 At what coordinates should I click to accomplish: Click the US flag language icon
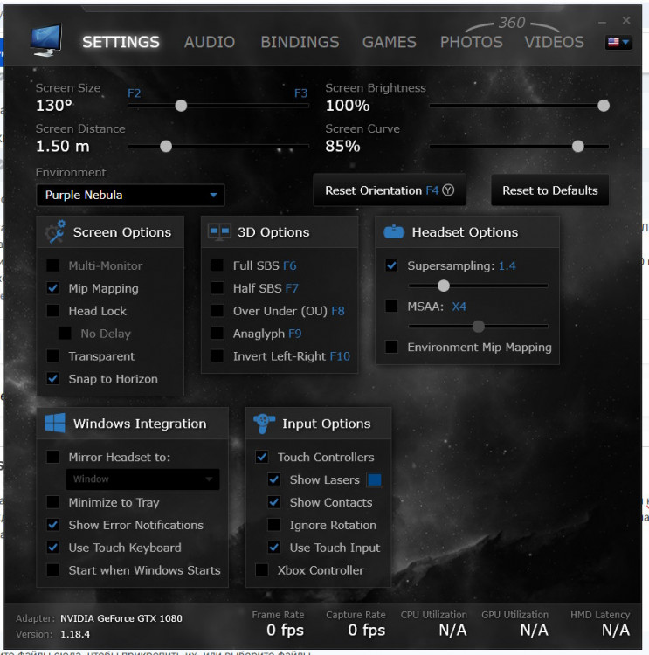click(613, 42)
